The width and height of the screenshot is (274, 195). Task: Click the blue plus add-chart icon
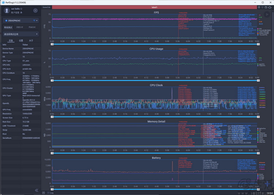click(267, 184)
